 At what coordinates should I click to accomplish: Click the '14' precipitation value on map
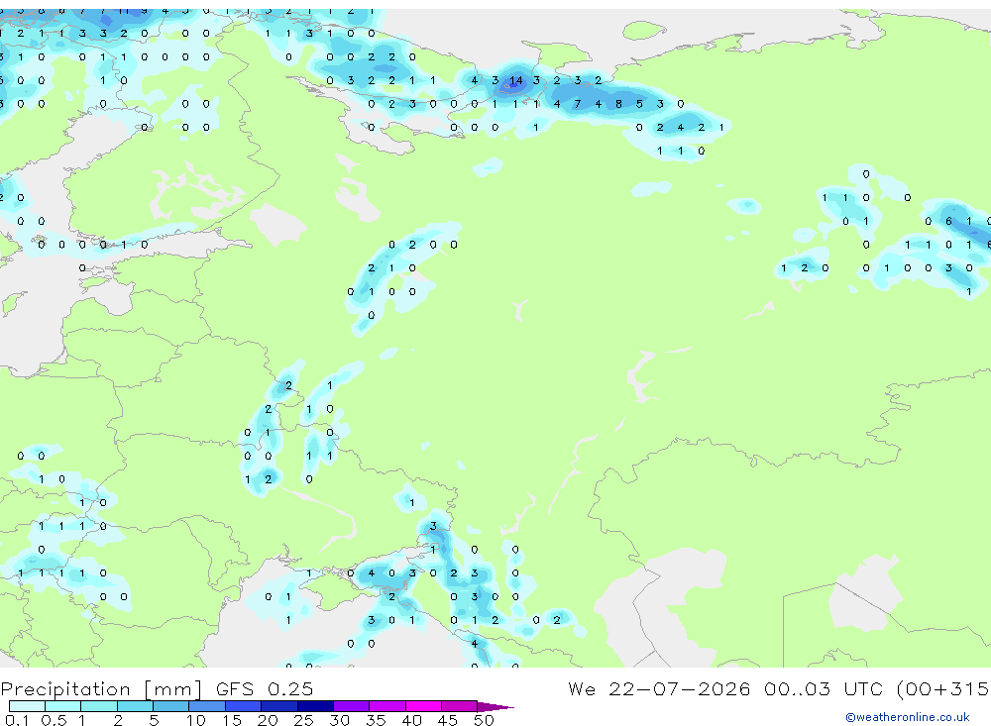coord(515,80)
